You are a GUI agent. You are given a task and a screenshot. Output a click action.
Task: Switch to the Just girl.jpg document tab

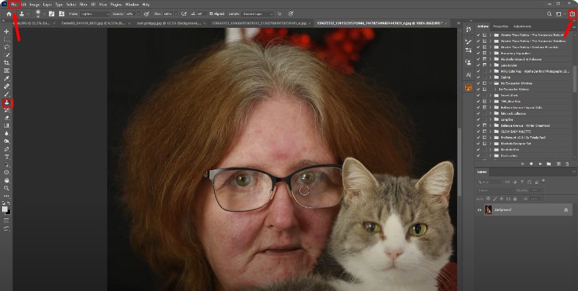tap(170, 23)
